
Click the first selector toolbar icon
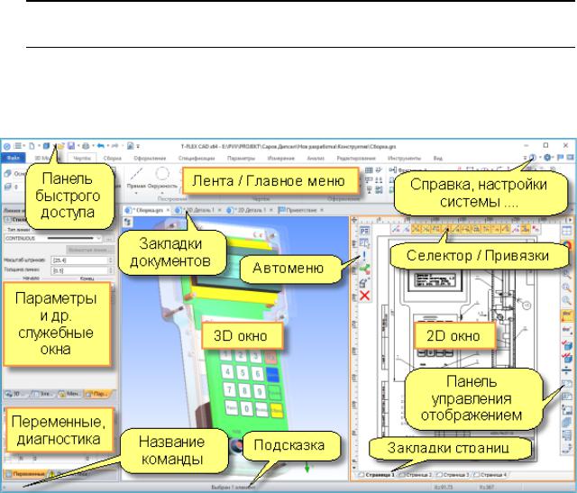pyautogui.click(x=396, y=229)
